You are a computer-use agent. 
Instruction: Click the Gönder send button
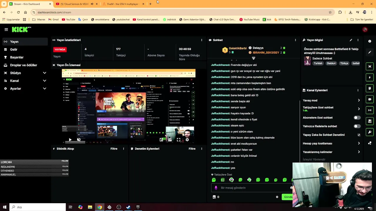point(287,197)
